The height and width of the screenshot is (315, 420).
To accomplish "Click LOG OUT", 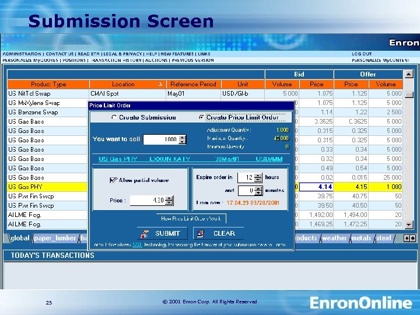I will 362,54.
